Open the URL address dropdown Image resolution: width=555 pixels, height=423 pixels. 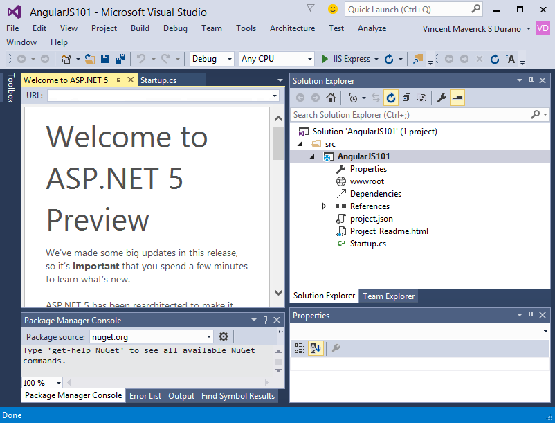pyautogui.click(x=275, y=96)
